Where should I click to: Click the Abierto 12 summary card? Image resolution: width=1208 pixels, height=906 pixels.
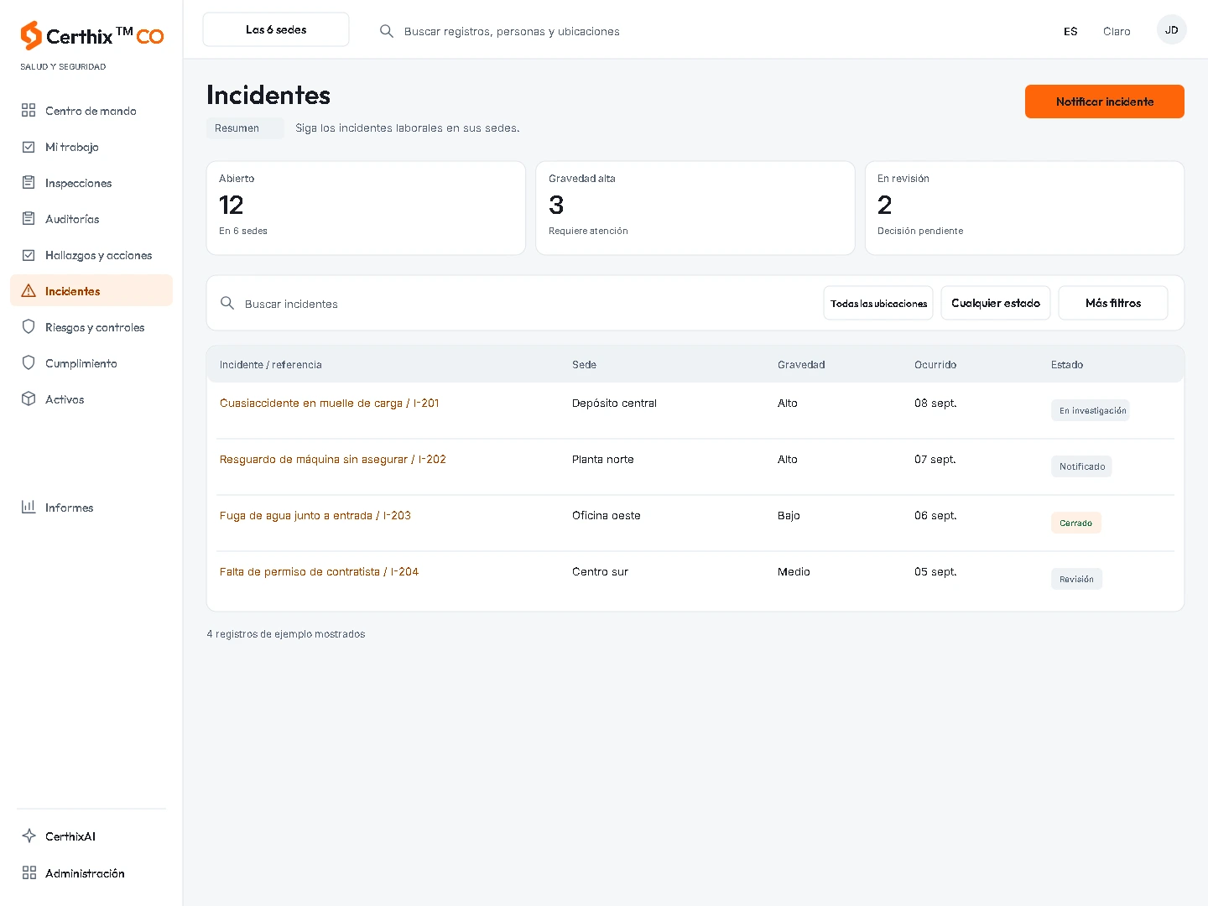point(366,208)
